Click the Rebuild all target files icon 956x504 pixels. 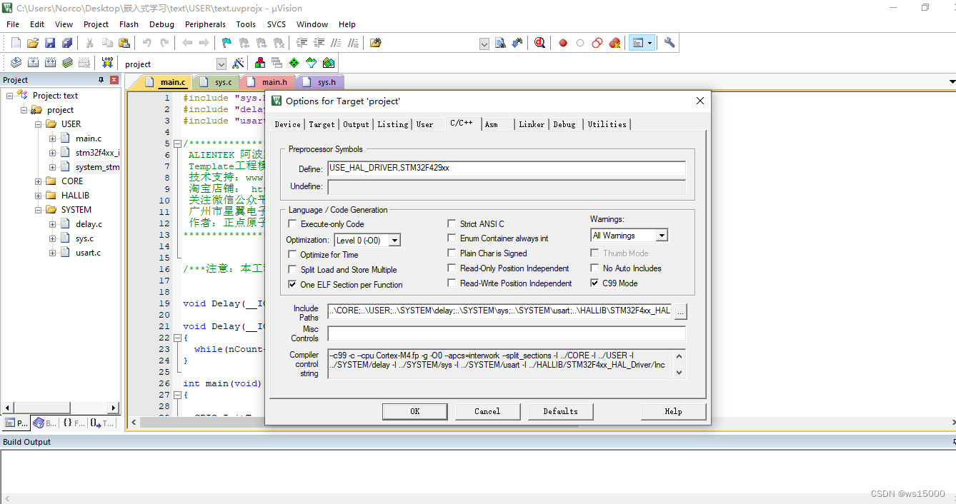50,63
